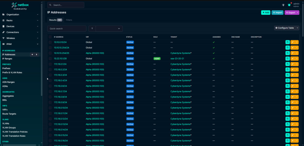This screenshot has height=146, width=304.
Task: Toggle the light/dark mode bulb icon
Action: [283, 5]
